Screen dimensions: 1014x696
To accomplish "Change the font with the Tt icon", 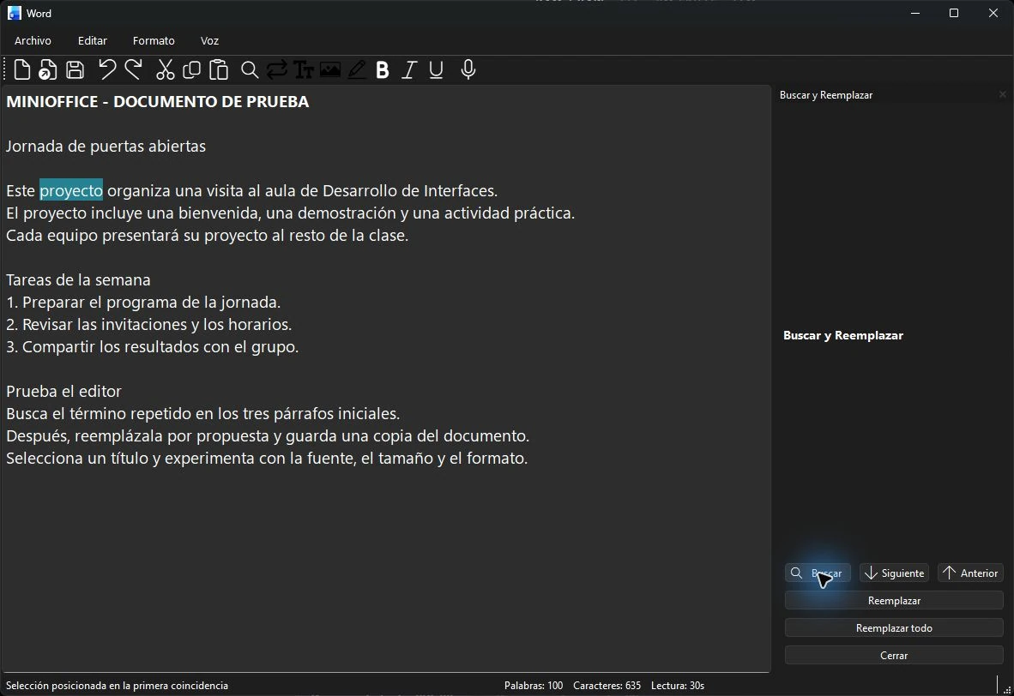I will point(304,69).
